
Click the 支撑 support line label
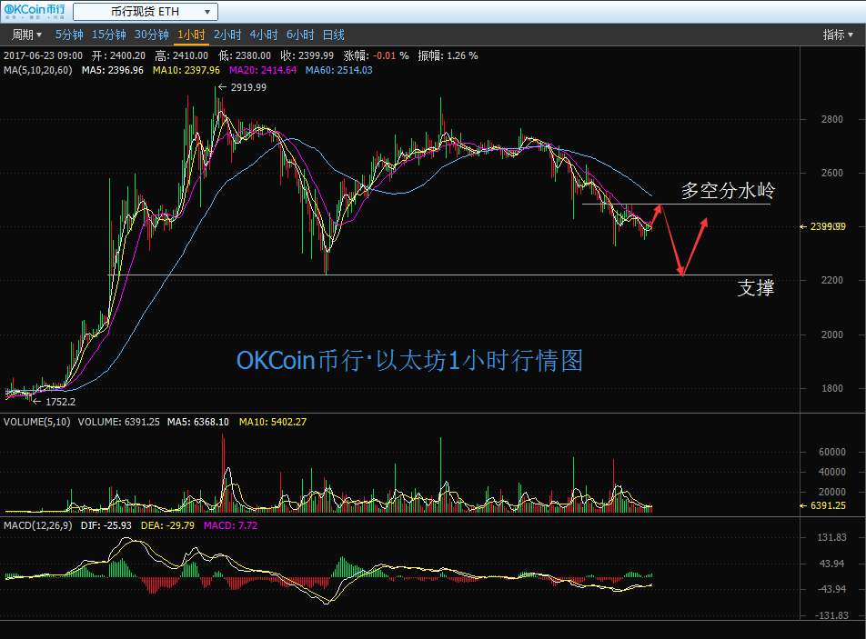tap(755, 289)
